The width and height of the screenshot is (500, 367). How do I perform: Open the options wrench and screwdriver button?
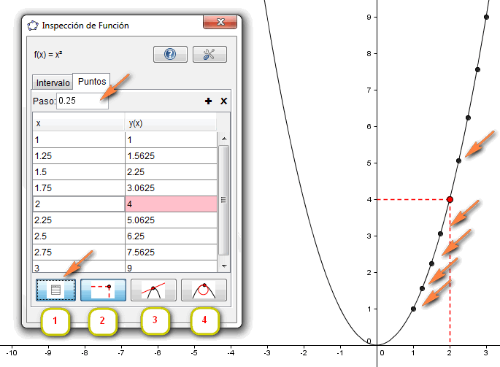pyautogui.click(x=209, y=54)
